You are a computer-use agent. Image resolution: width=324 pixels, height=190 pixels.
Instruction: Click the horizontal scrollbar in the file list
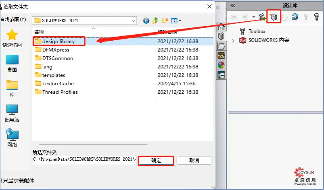point(93,144)
